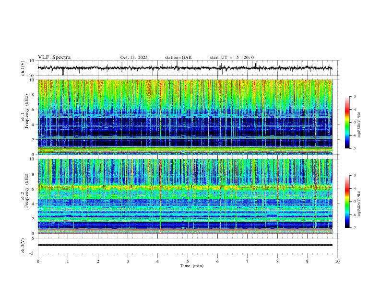Screen dimensions: 380x293
Task: Click the date "Oct. 13, 2025"
Action: pyautogui.click(x=134, y=57)
